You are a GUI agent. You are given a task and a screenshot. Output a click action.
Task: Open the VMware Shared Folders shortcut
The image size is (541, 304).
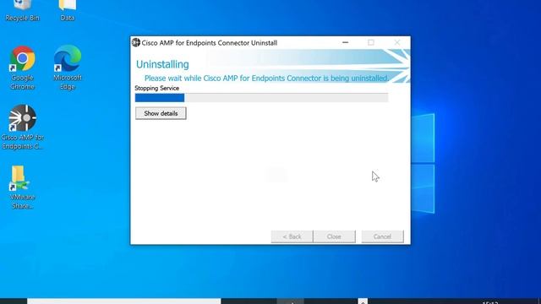(23, 187)
